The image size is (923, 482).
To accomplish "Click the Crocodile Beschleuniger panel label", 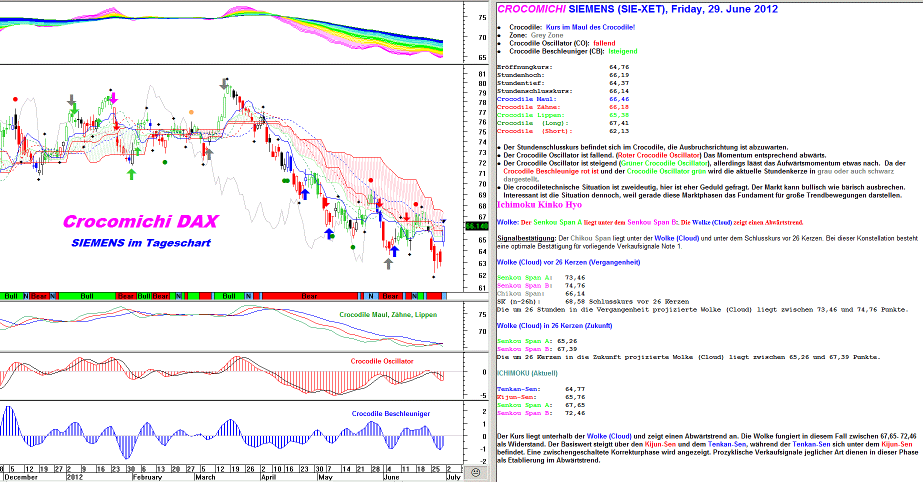I will [390, 413].
